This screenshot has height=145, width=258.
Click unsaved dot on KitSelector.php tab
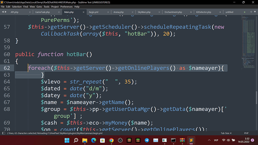coord(220,12)
